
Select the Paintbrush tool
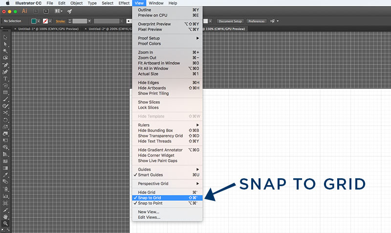[5, 99]
